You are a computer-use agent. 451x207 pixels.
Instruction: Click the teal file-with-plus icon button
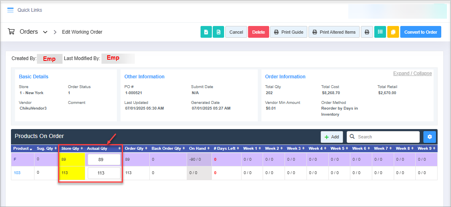(206, 32)
